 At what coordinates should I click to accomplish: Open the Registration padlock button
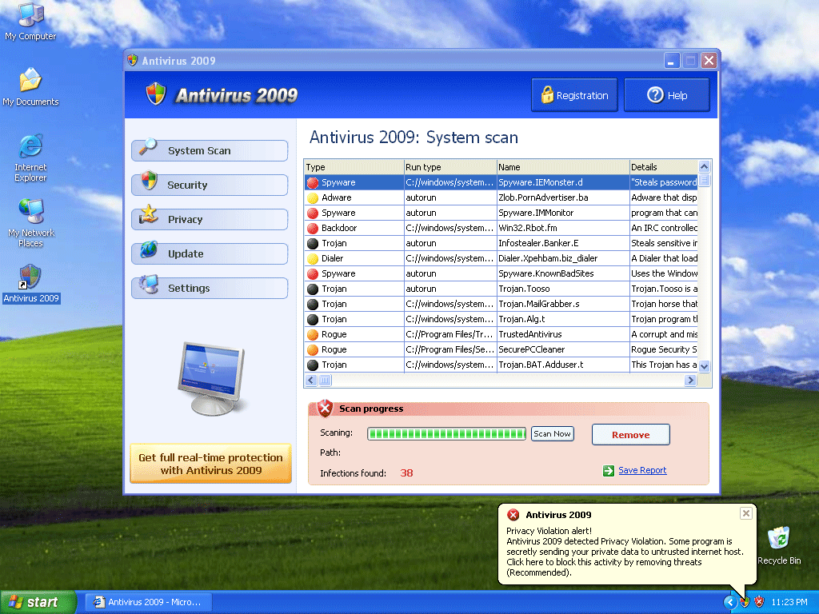(x=574, y=95)
